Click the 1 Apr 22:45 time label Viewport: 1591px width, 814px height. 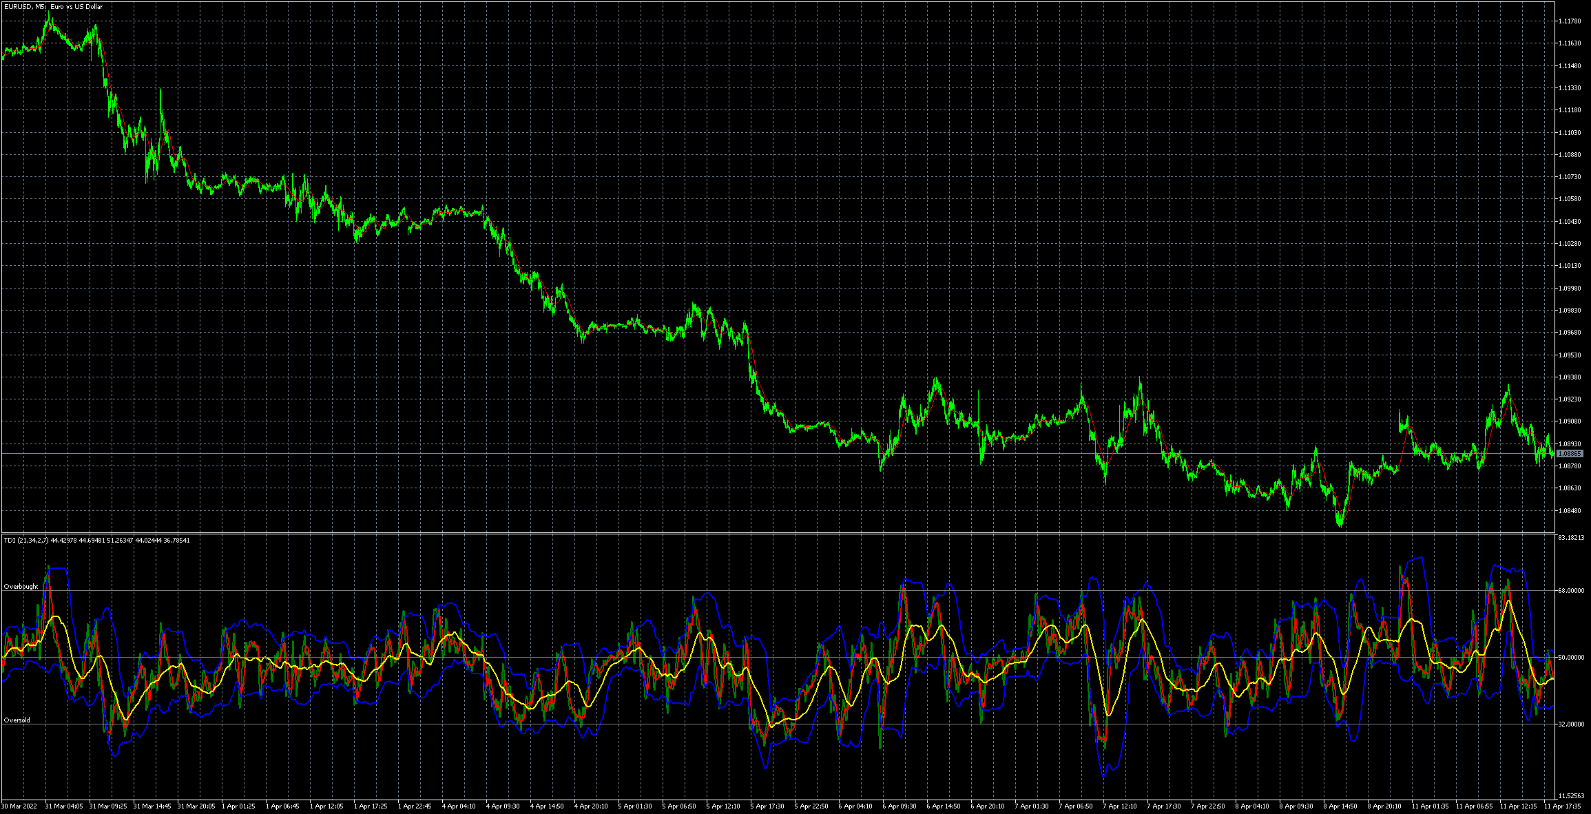click(415, 806)
